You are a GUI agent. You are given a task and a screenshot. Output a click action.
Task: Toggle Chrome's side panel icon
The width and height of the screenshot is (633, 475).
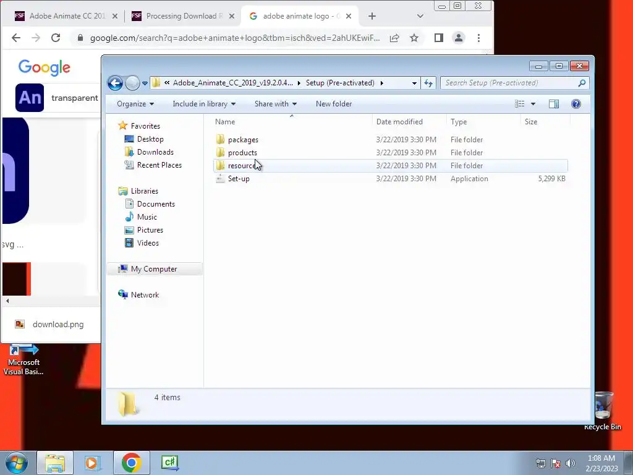coord(439,38)
